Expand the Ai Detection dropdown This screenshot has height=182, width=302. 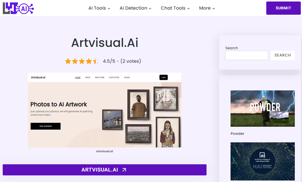click(x=135, y=8)
